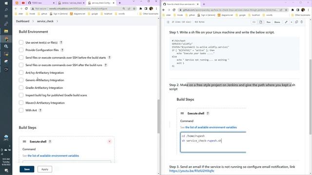This screenshot has height=175, width=312.
Task: Close the GitHub TODO-new tab
Action: [54, 3]
